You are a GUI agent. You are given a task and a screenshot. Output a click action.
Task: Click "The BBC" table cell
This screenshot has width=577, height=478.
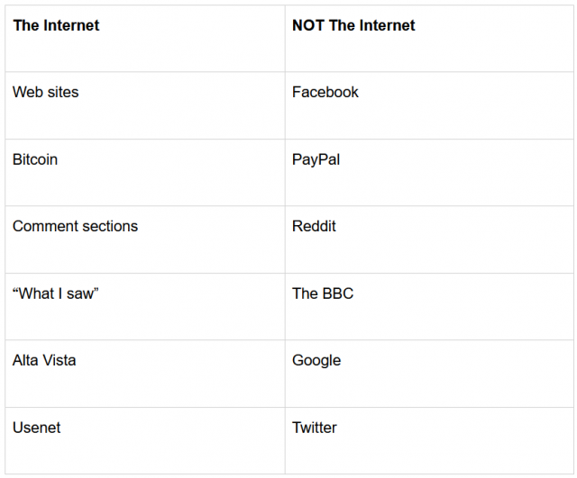pos(323,293)
